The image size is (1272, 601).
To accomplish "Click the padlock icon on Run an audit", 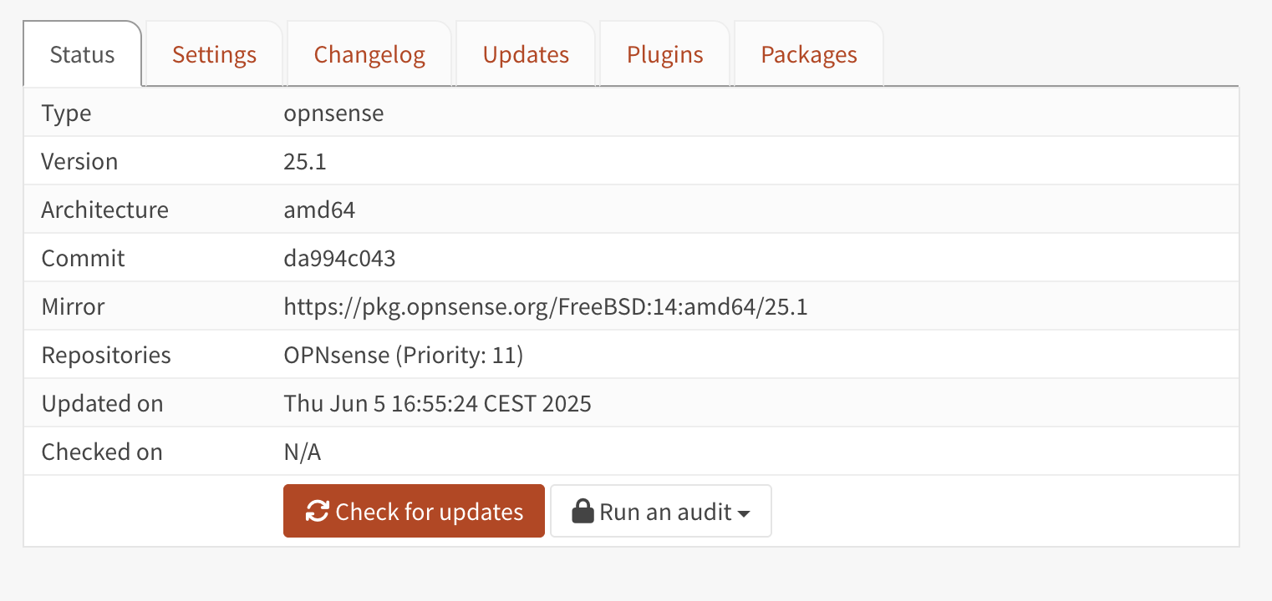I will 583,512.
